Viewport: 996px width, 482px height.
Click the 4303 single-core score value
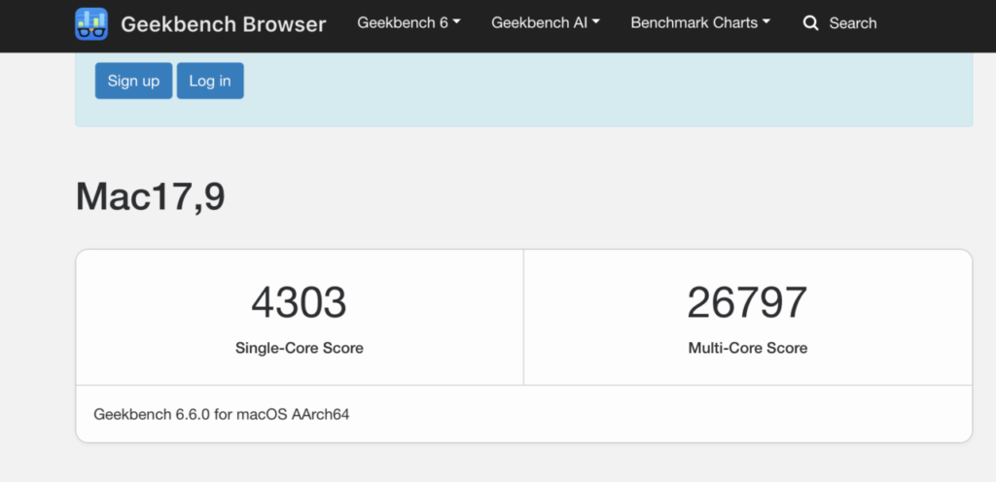point(299,303)
